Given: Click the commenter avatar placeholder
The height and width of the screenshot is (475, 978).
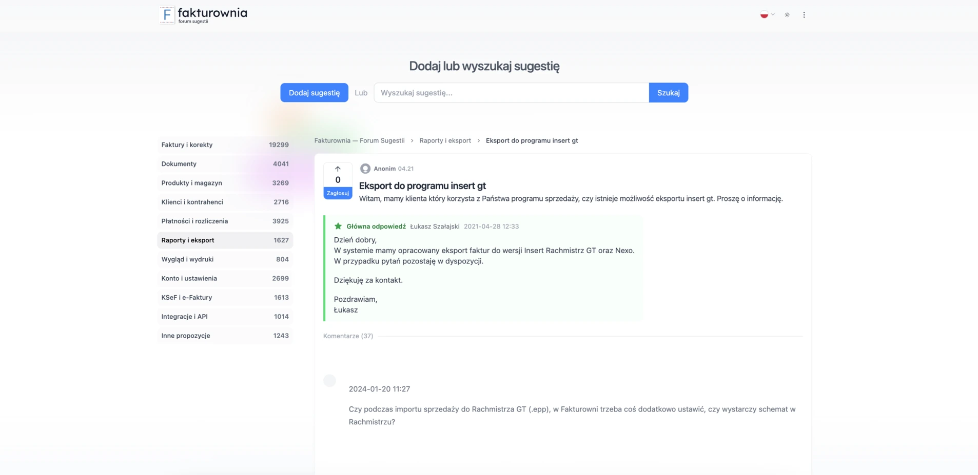Looking at the screenshot, I should click(329, 381).
